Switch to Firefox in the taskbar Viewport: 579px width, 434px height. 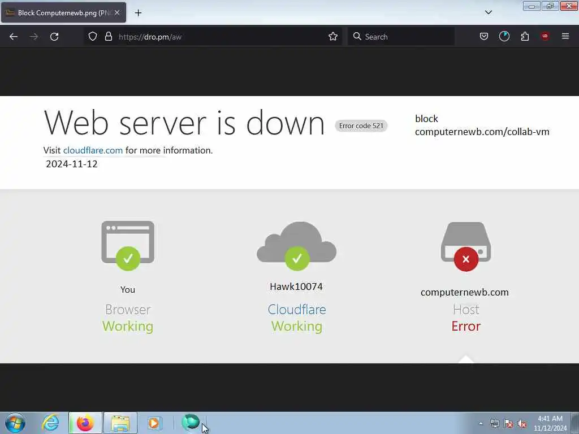85,423
